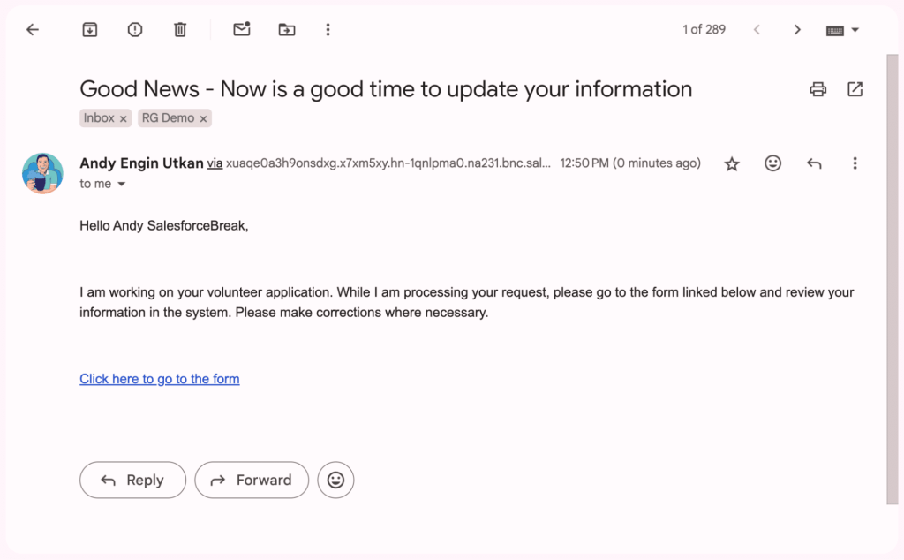
Task: Go back to the inbox
Action: click(x=33, y=29)
